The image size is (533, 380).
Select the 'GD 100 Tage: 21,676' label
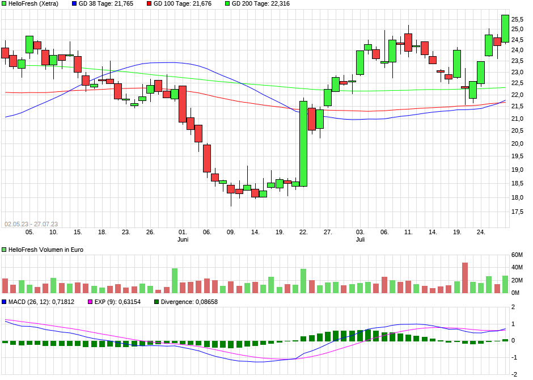click(183, 4)
